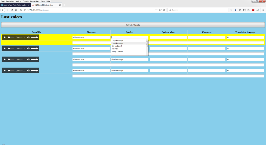Viewport: 266px width, 145px height.
Task: Select Tio Plato in the speaker list
Action: point(115,49)
